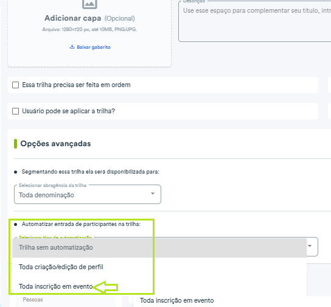Click the Pessoas label at bottom
This screenshot has height=307, width=331.
[x=33, y=300]
